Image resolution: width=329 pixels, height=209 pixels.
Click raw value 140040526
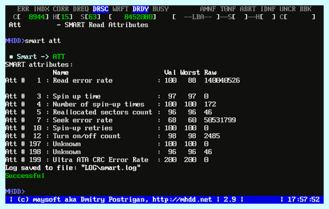222,80
